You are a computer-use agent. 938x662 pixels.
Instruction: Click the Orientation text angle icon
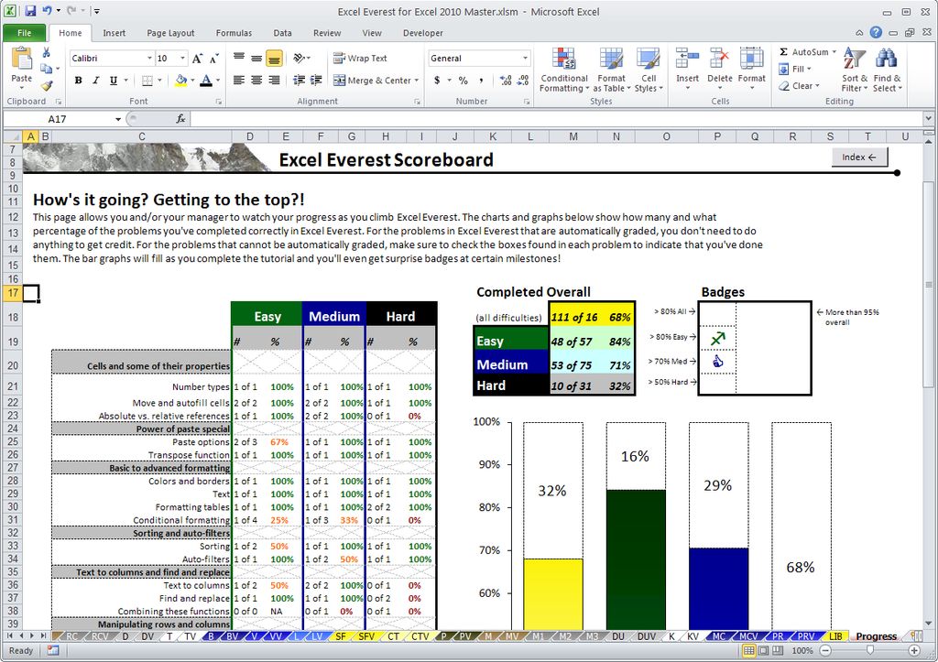click(x=300, y=58)
